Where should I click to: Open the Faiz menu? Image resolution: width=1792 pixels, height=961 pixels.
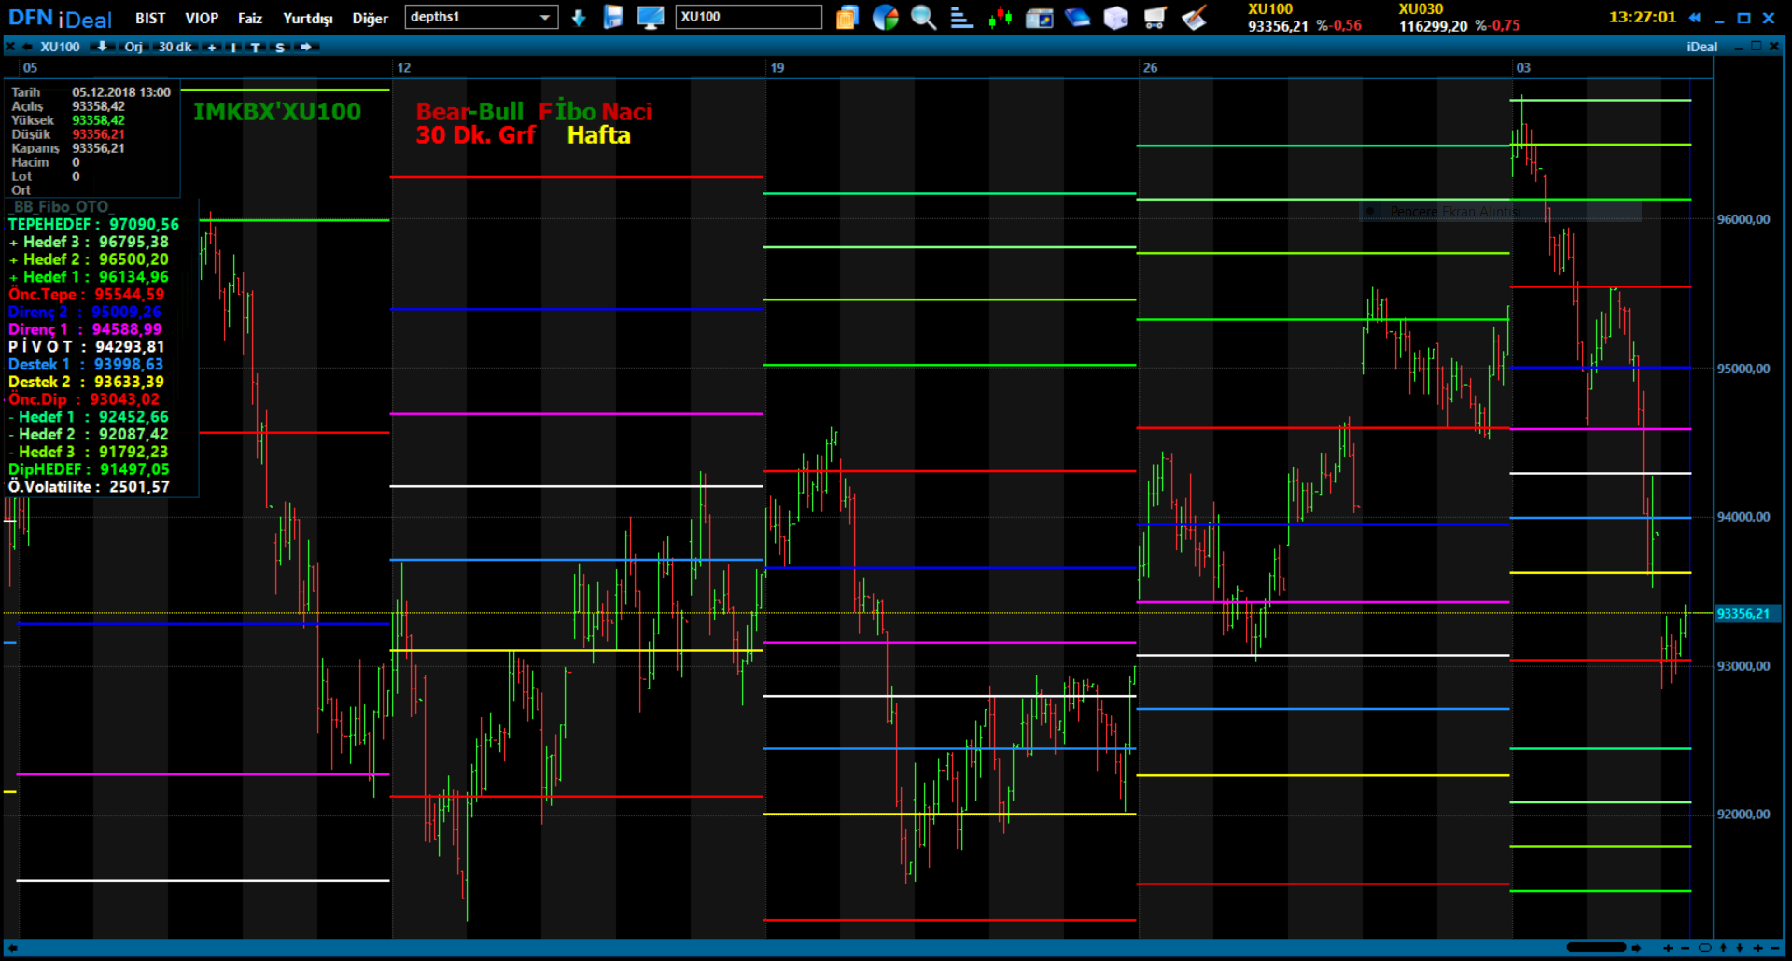click(250, 18)
